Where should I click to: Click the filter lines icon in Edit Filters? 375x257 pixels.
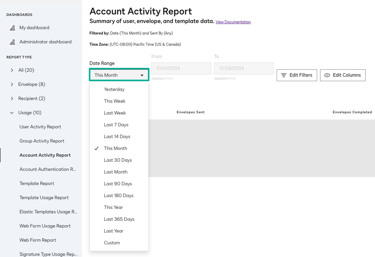coord(283,75)
